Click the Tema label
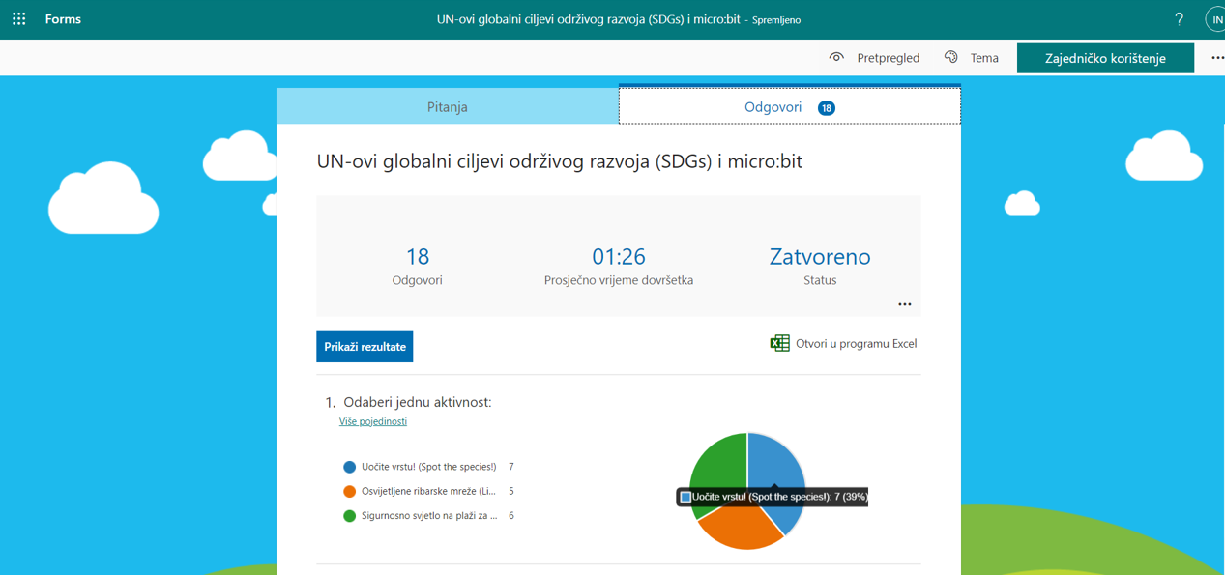Viewport: 1225px width, 575px height. click(984, 58)
